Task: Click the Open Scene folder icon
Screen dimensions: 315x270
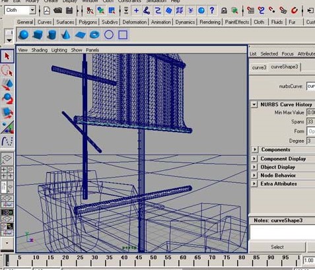Action: tap(58, 11)
